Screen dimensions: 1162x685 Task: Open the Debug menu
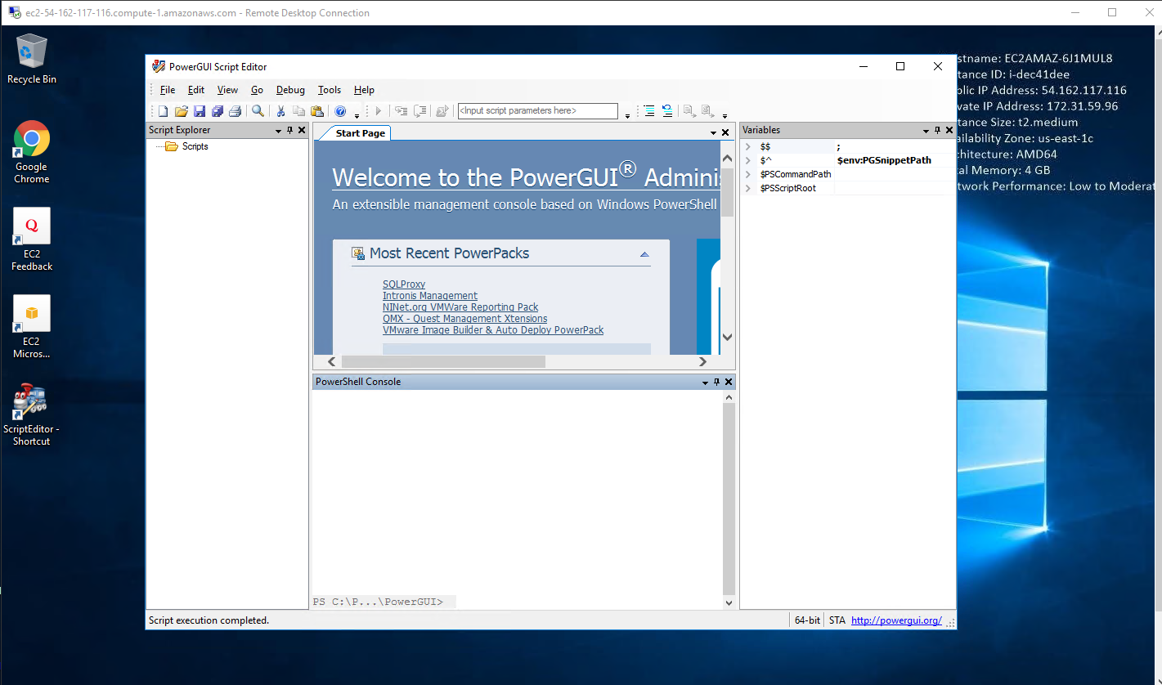tap(289, 90)
